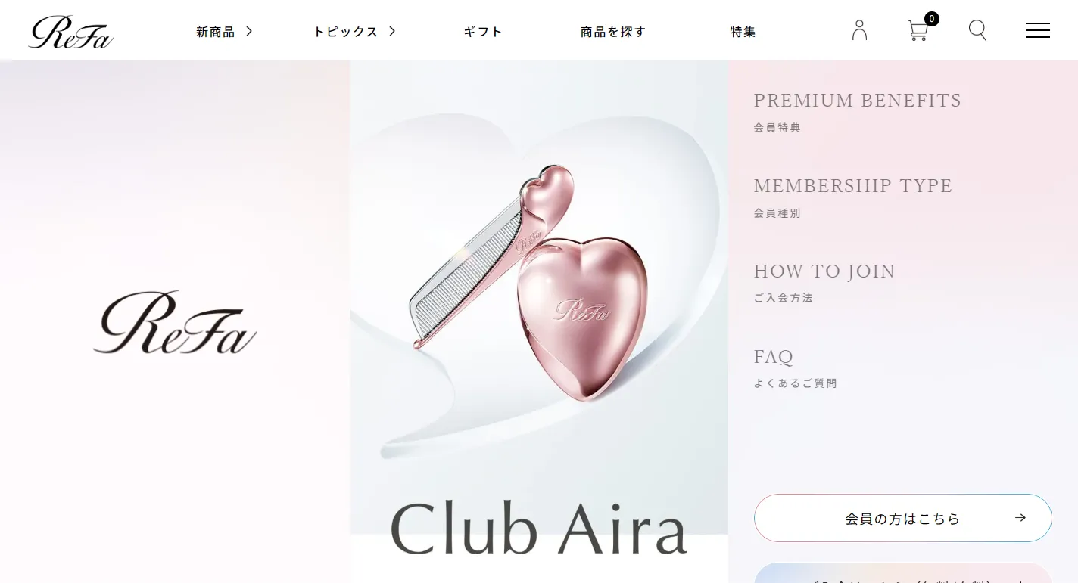
Task: Expand the トピックス chevron
Action: tap(392, 31)
